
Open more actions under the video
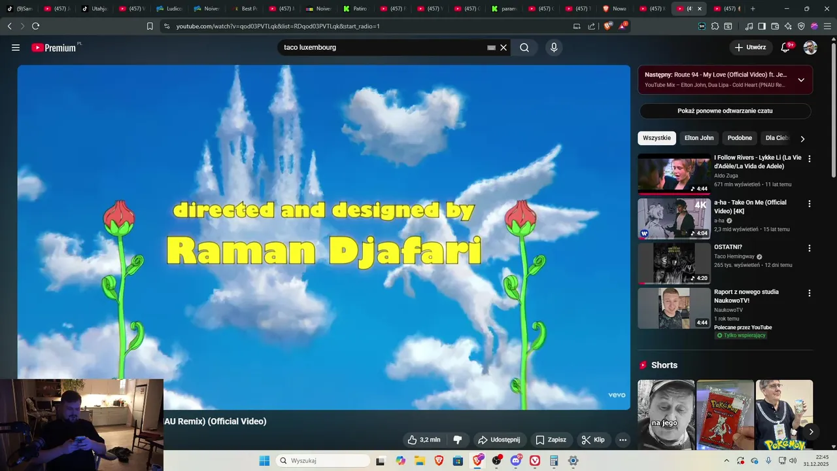(x=623, y=440)
